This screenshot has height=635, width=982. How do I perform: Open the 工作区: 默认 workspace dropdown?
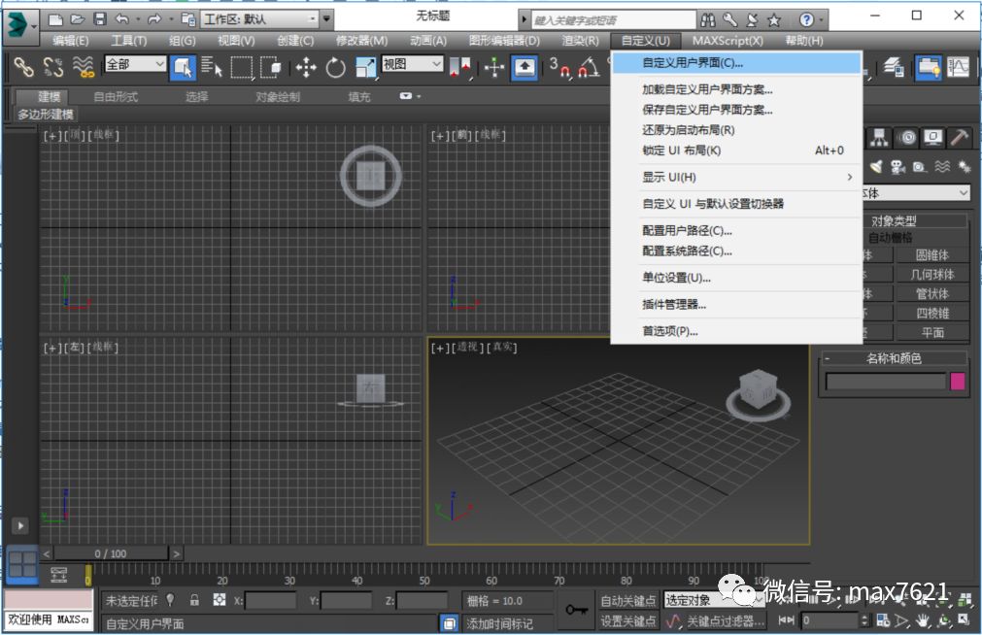pyautogui.click(x=259, y=19)
